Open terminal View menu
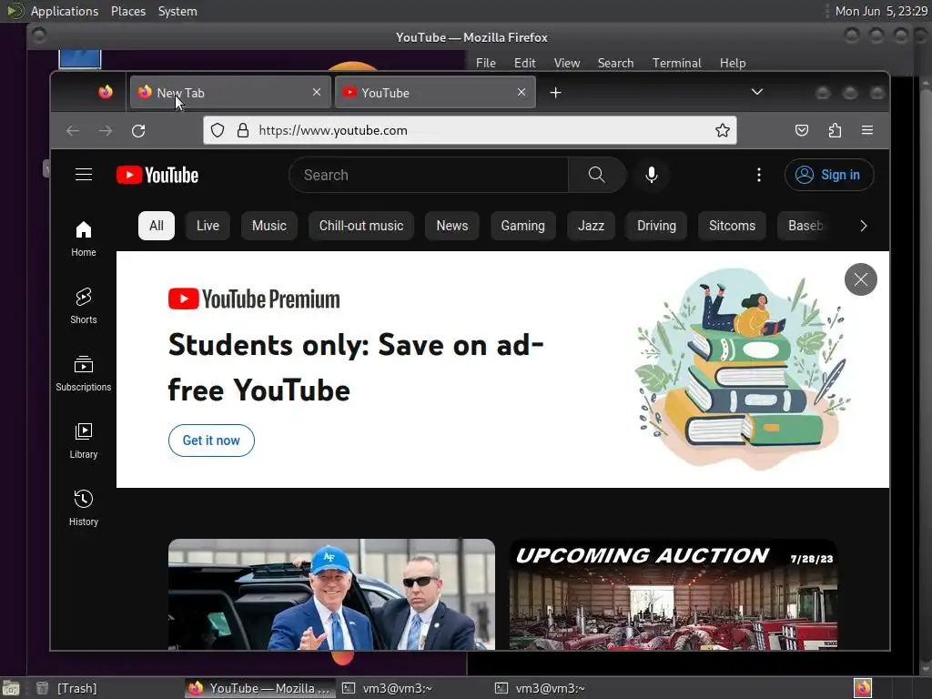Viewport: 932px width, 699px height. [x=567, y=63]
